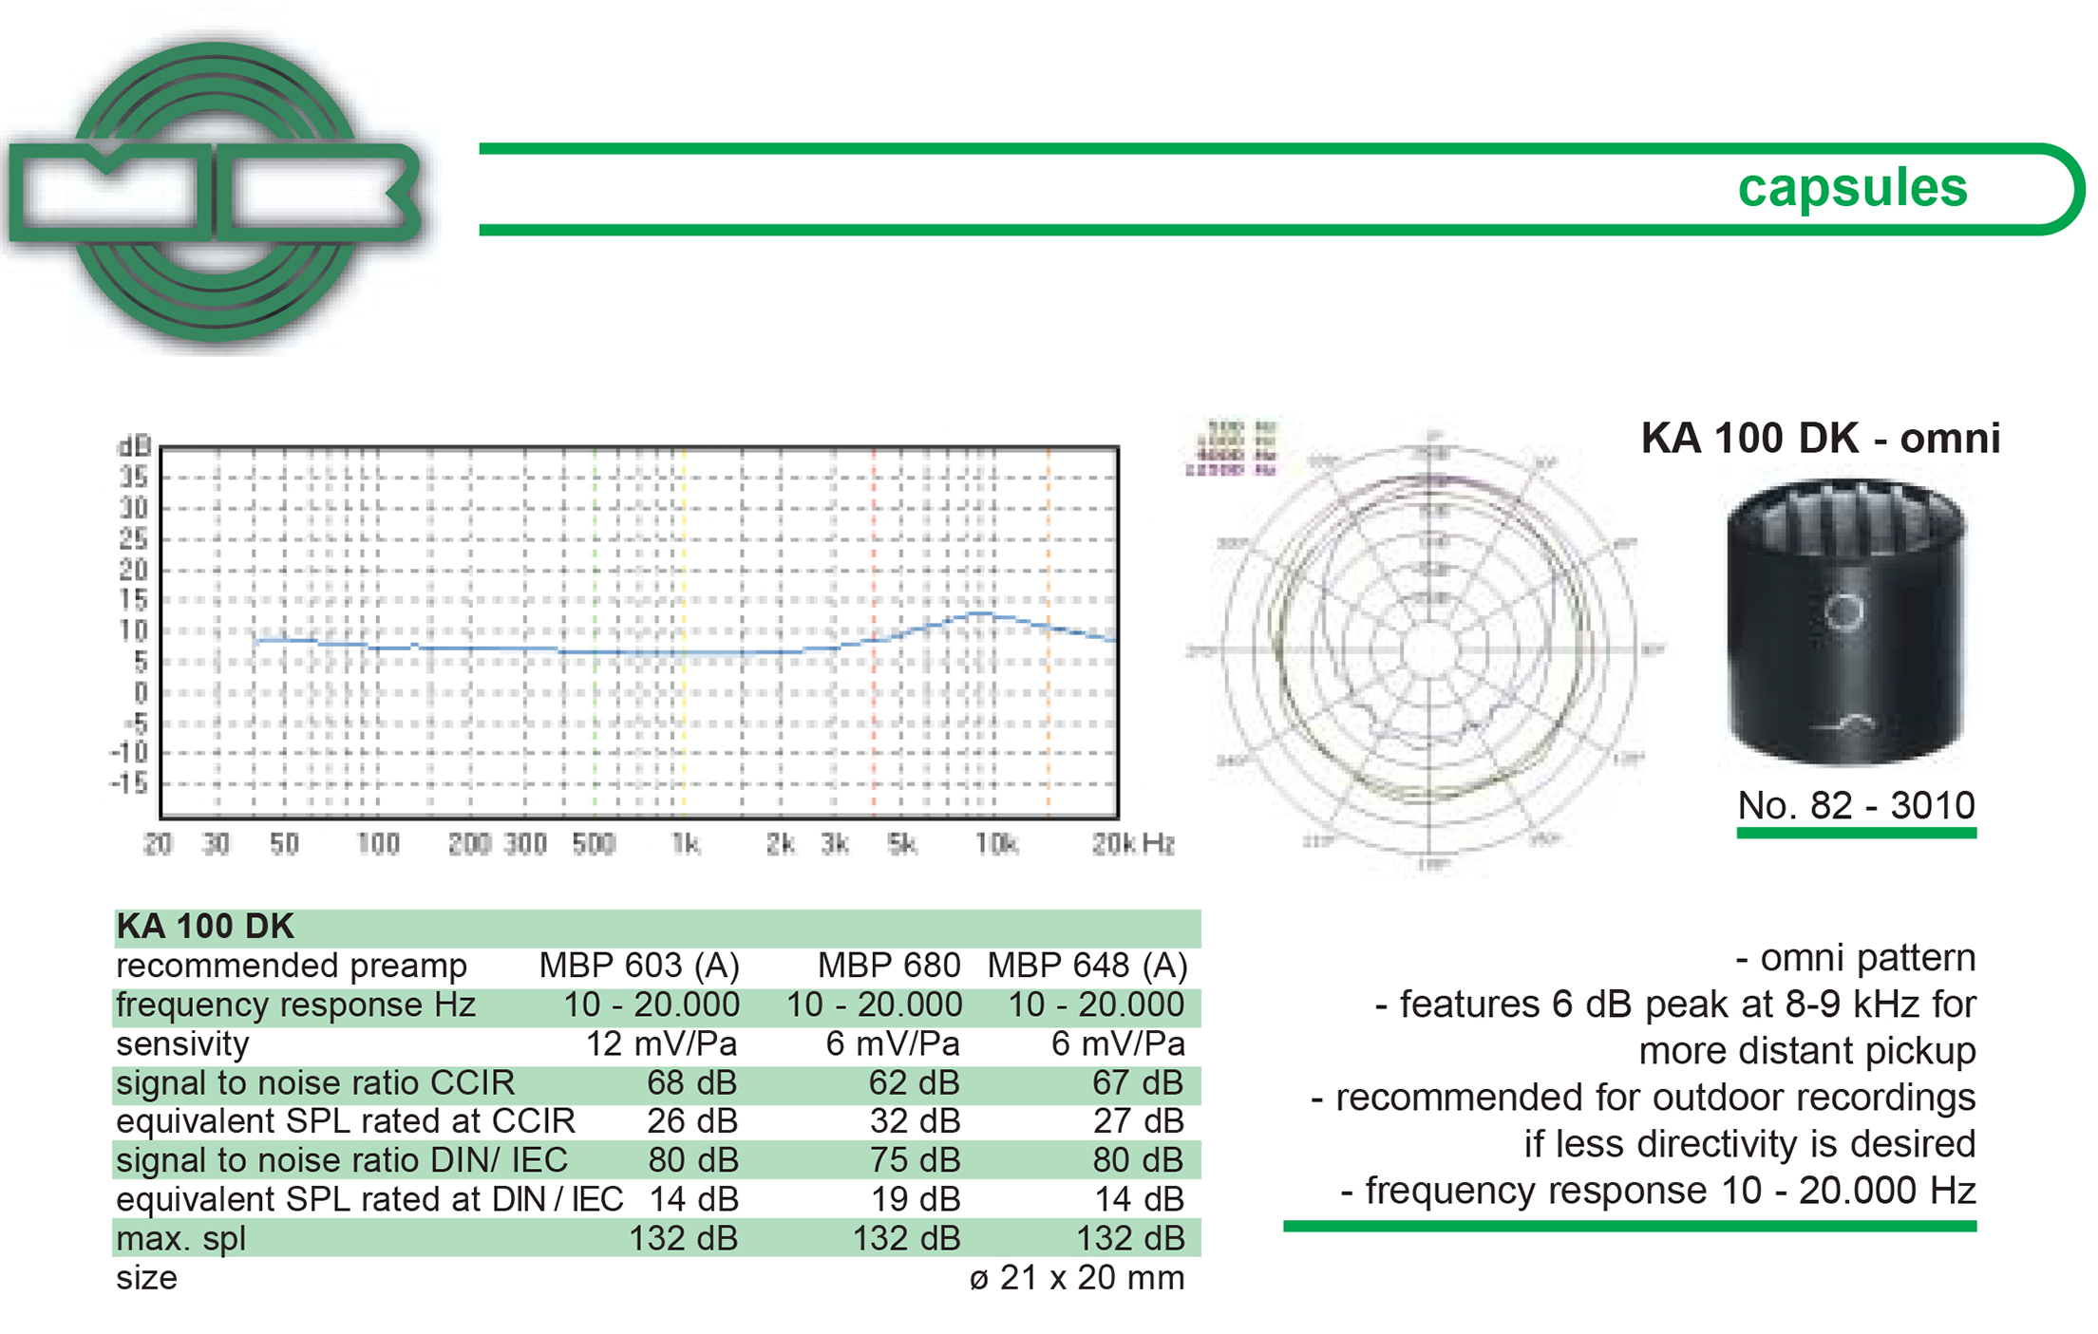
Task: Click the polar pattern diagram
Action: [1429, 650]
